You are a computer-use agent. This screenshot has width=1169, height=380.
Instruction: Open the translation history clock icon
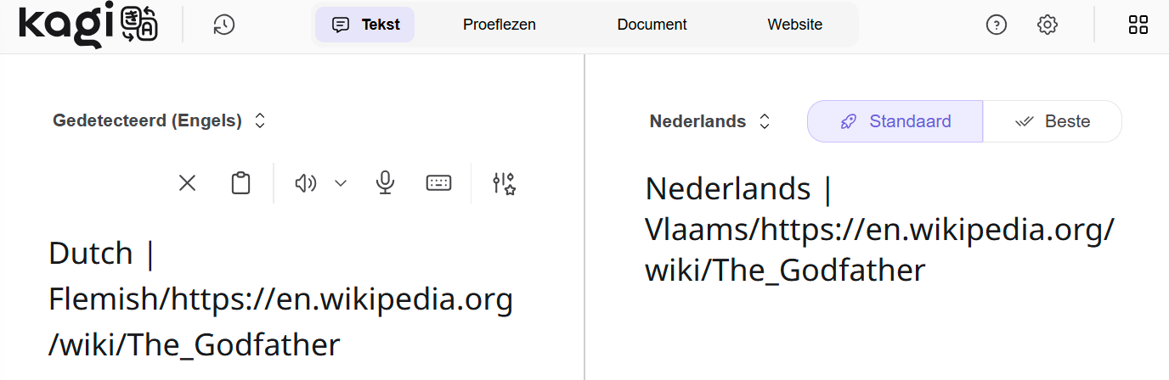click(224, 25)
